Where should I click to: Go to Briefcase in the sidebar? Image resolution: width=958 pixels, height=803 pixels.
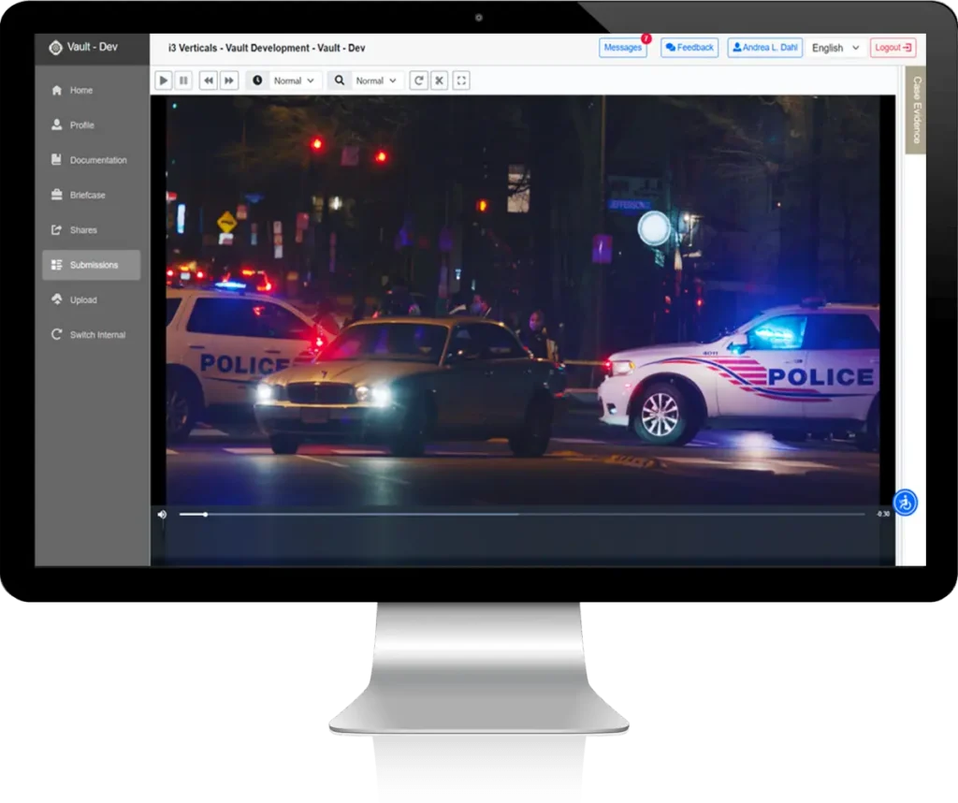point(86,195)
